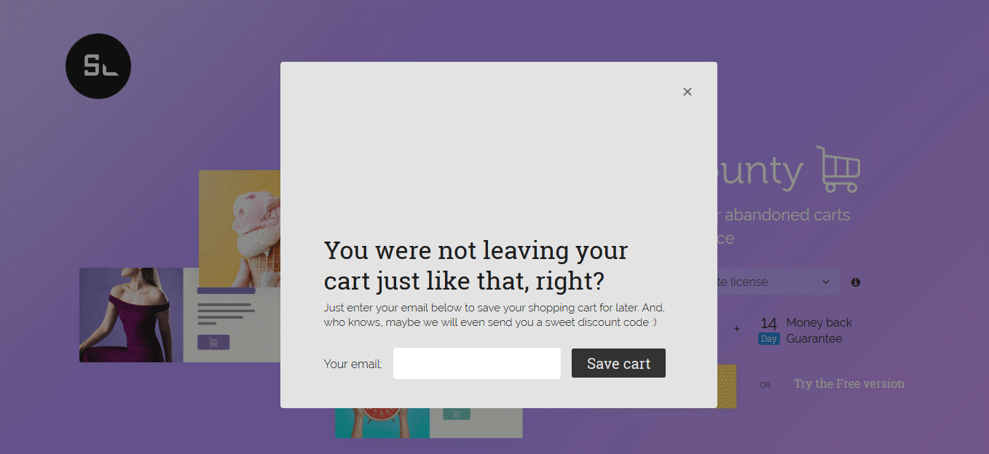Close the cart reminder popup

(687, 92)
